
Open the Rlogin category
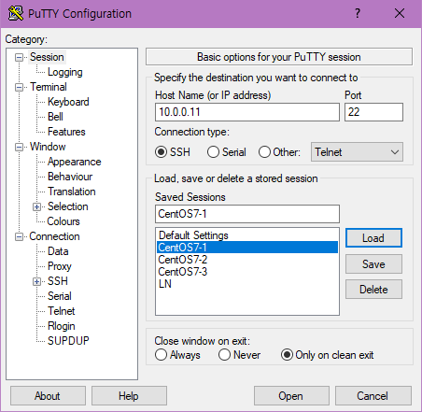tap(62, 326)
